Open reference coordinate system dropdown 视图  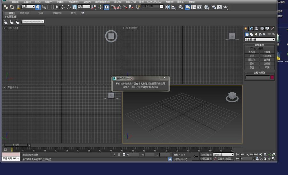84,6
